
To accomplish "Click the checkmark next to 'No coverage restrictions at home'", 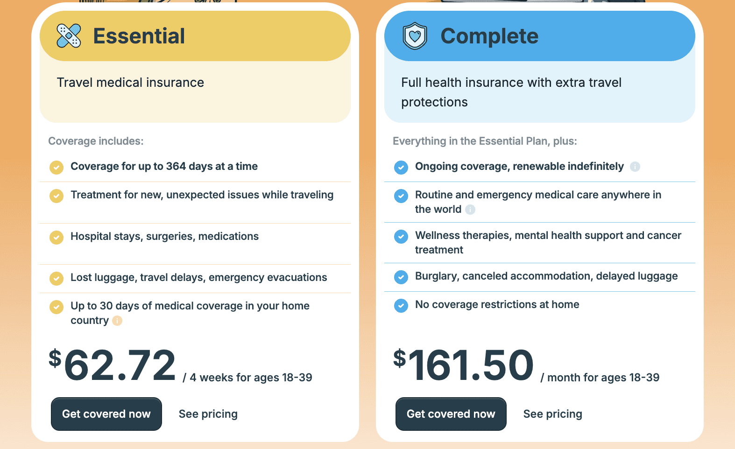I will coord(401,305).
